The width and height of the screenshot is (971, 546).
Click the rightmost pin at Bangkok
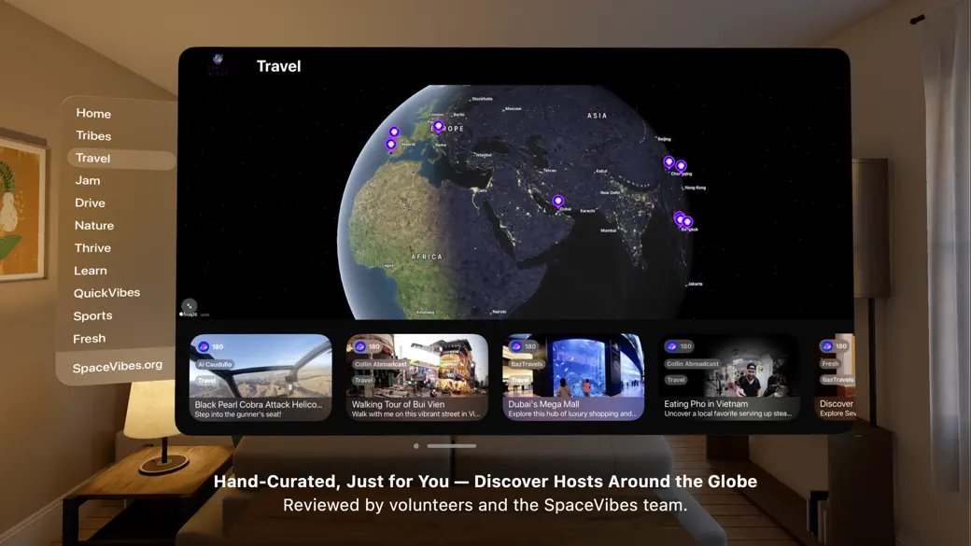(687, 222)
